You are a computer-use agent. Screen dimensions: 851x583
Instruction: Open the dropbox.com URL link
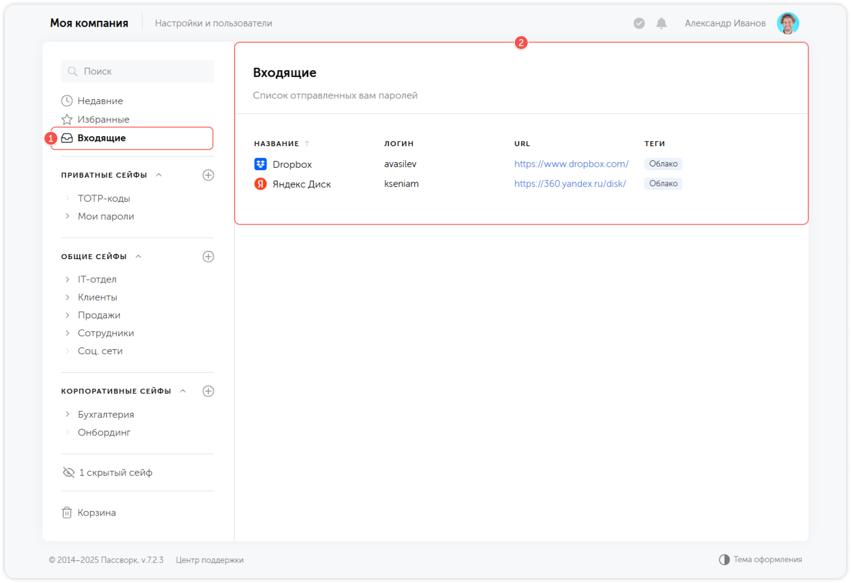tap(571, 164)
